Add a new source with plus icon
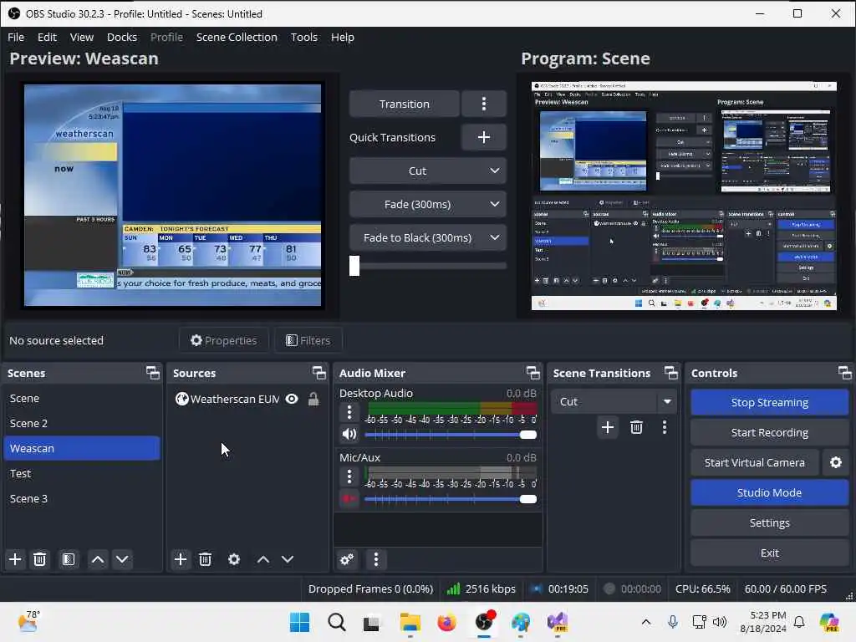The image size is (856, 642). click(181, 559)
